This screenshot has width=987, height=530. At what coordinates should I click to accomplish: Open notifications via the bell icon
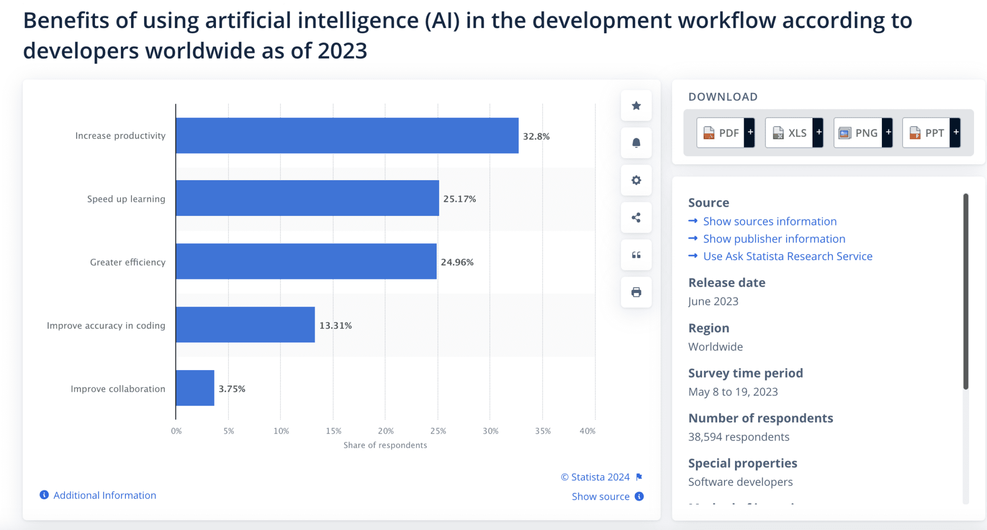click(636, 143)
